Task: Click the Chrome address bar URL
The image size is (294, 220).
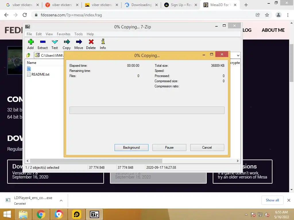Action: tap(71, 15)
